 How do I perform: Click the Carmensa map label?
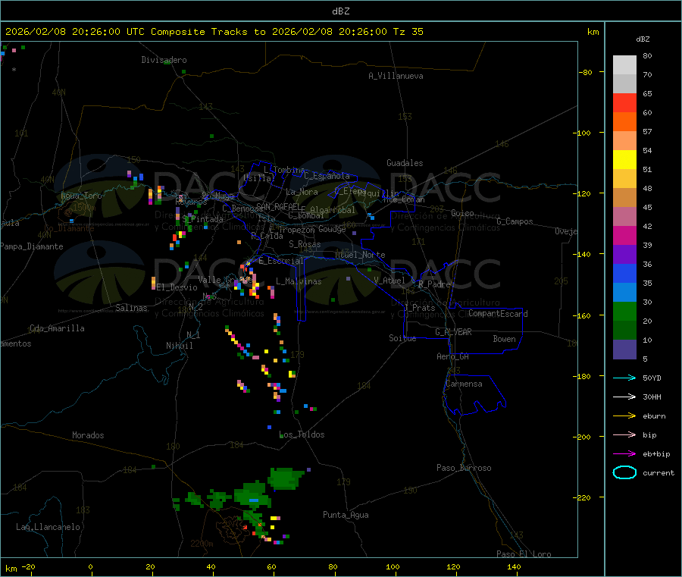464,384
